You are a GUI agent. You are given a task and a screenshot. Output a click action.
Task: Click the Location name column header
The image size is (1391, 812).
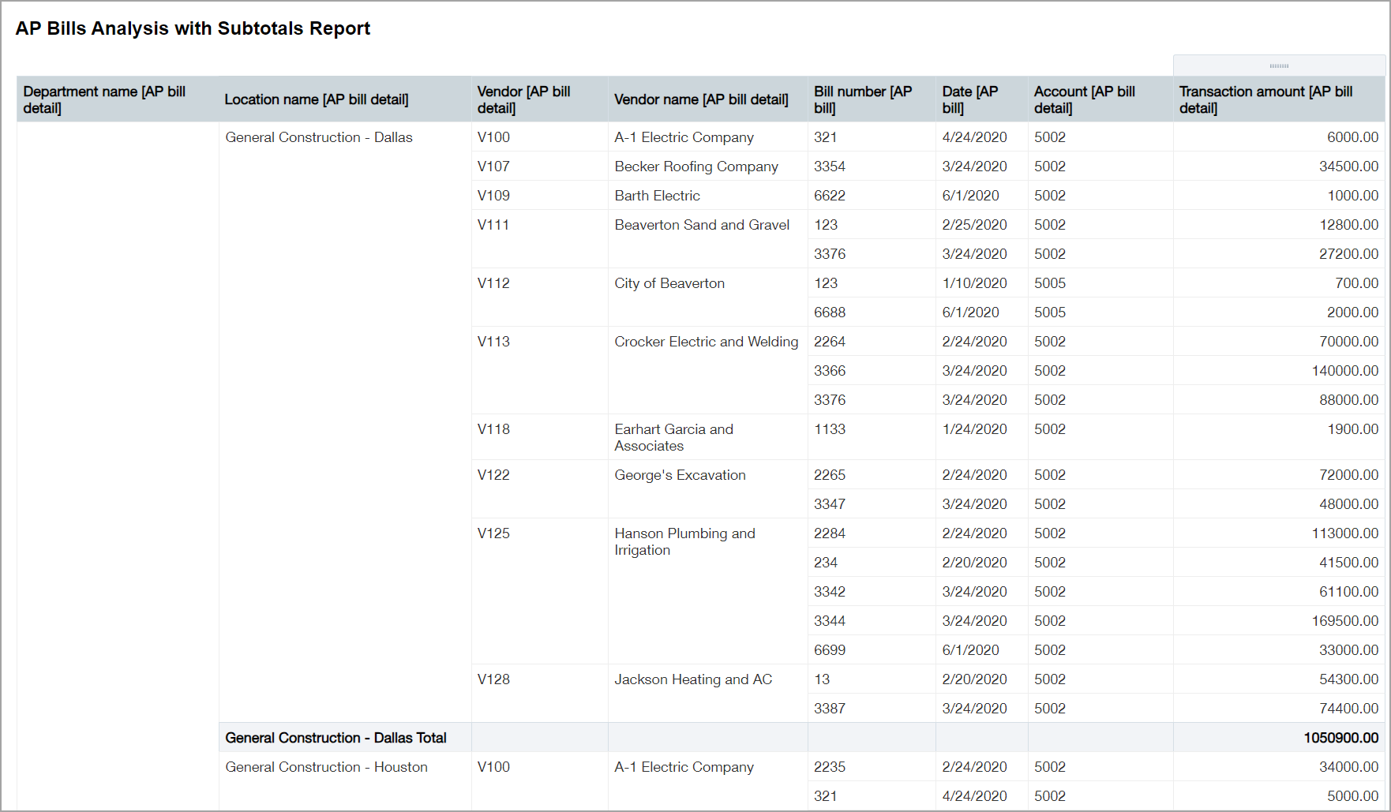coord(316,99)
